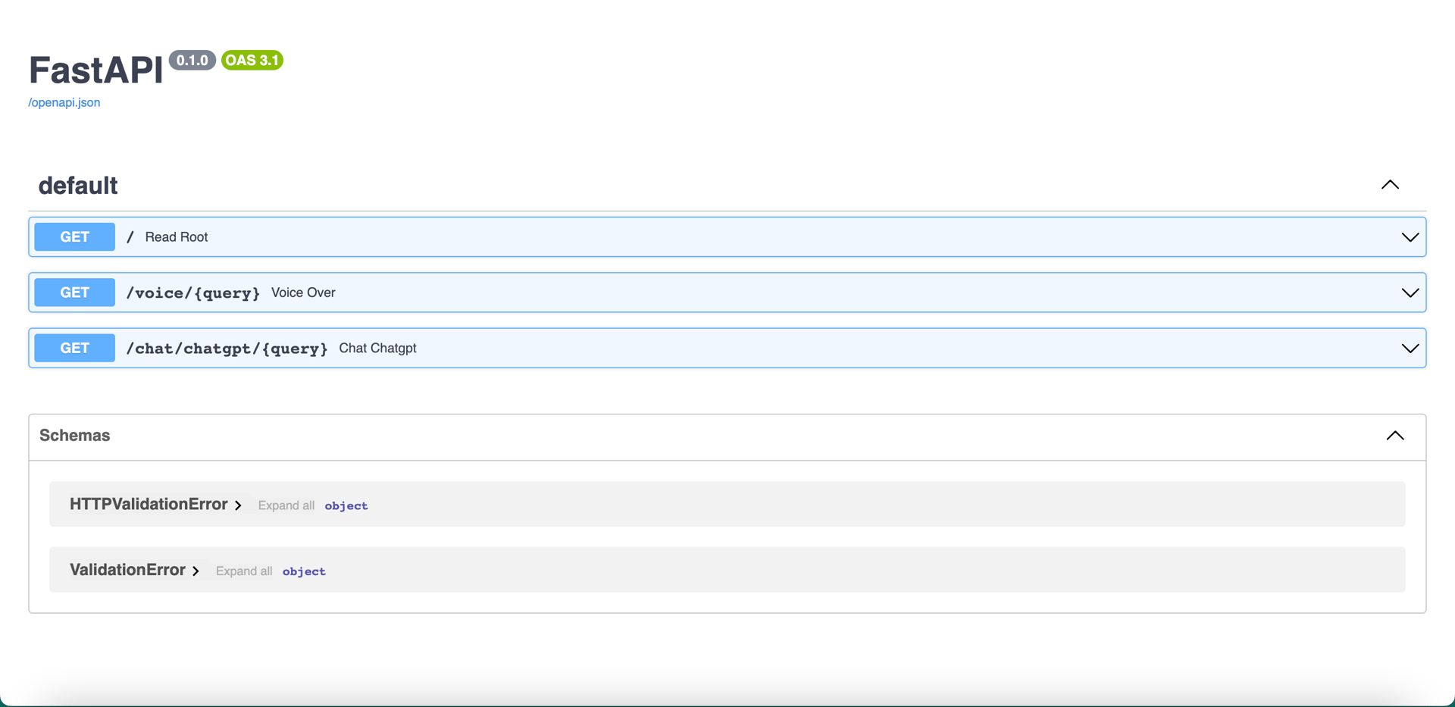This screenshot has width=1455, height=707.
Task: Expand the Read Root endpoint chevron
Action: 1410,237
